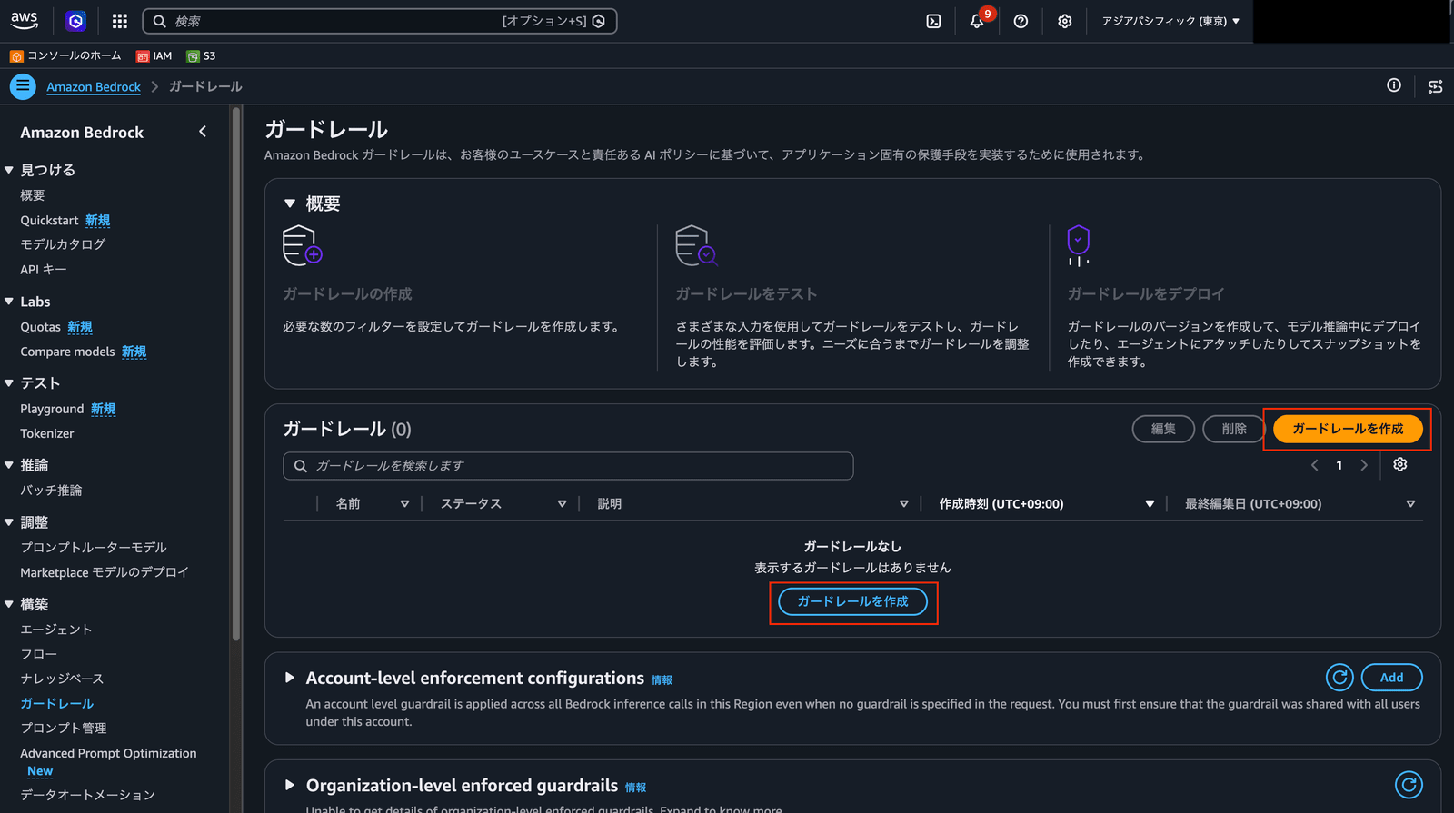
Task: Click search magnifier in top bar
Action: click(159, 21)
